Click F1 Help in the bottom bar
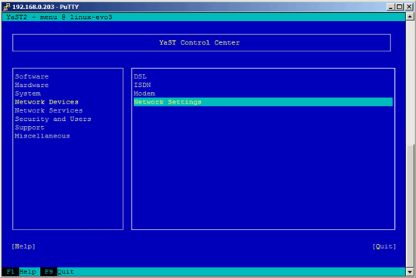The width and height of the screenshot is (416, 278). coord(21,272)
